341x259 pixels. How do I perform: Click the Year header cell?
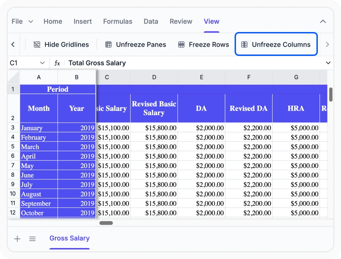tap(76, 108)
